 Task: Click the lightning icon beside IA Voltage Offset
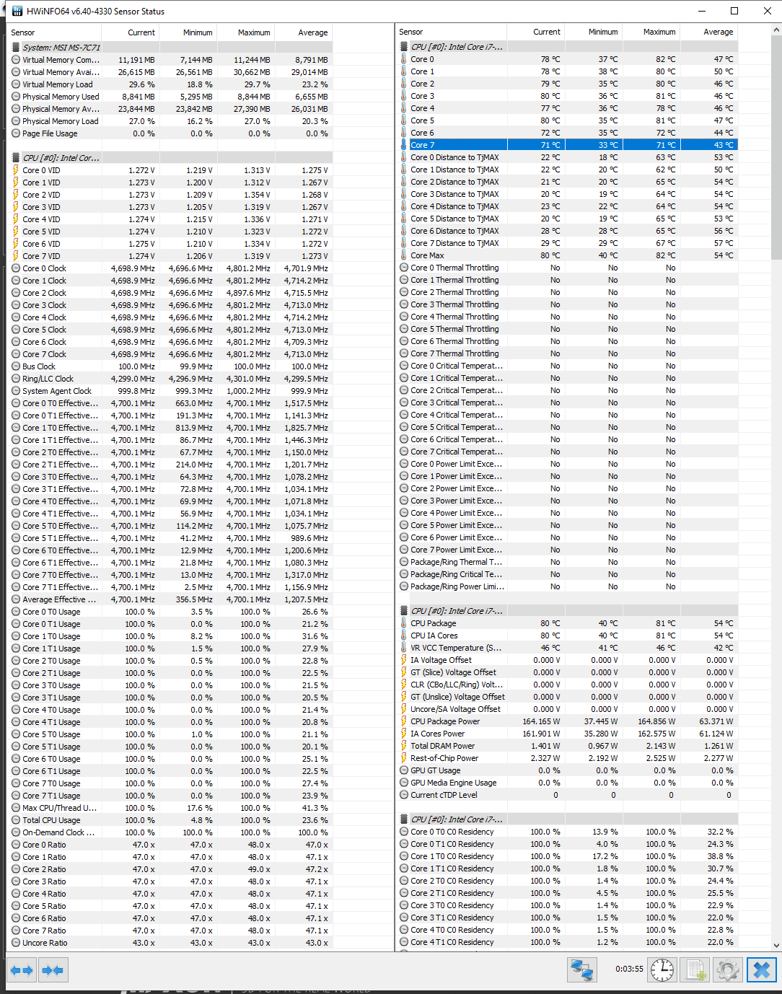[404, 660]
